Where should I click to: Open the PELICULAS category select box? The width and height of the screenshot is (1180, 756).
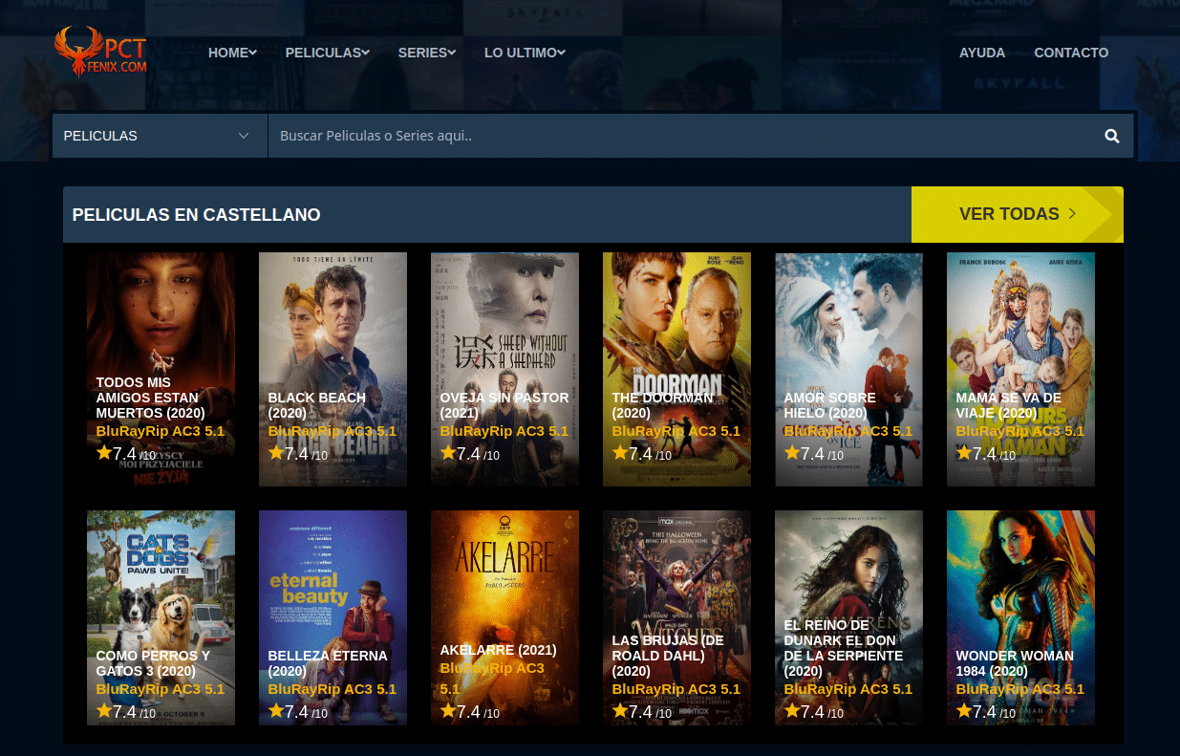(x=160, y=136)
